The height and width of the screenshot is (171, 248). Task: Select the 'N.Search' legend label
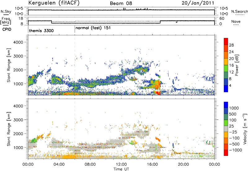(239, 11)
